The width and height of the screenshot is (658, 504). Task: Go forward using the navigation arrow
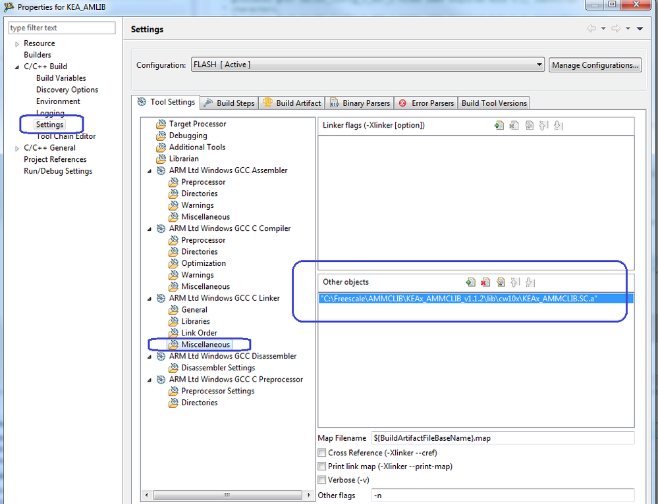(616, 28)
